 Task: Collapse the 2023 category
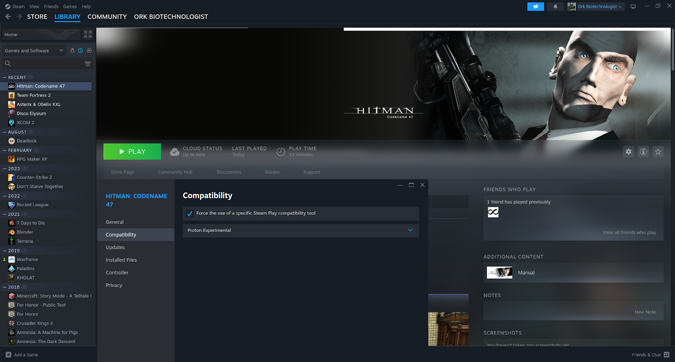[5, 168]
